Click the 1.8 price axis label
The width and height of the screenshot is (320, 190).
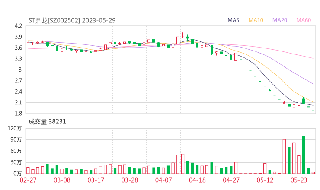pyautogui.click(x=18, y=114)
